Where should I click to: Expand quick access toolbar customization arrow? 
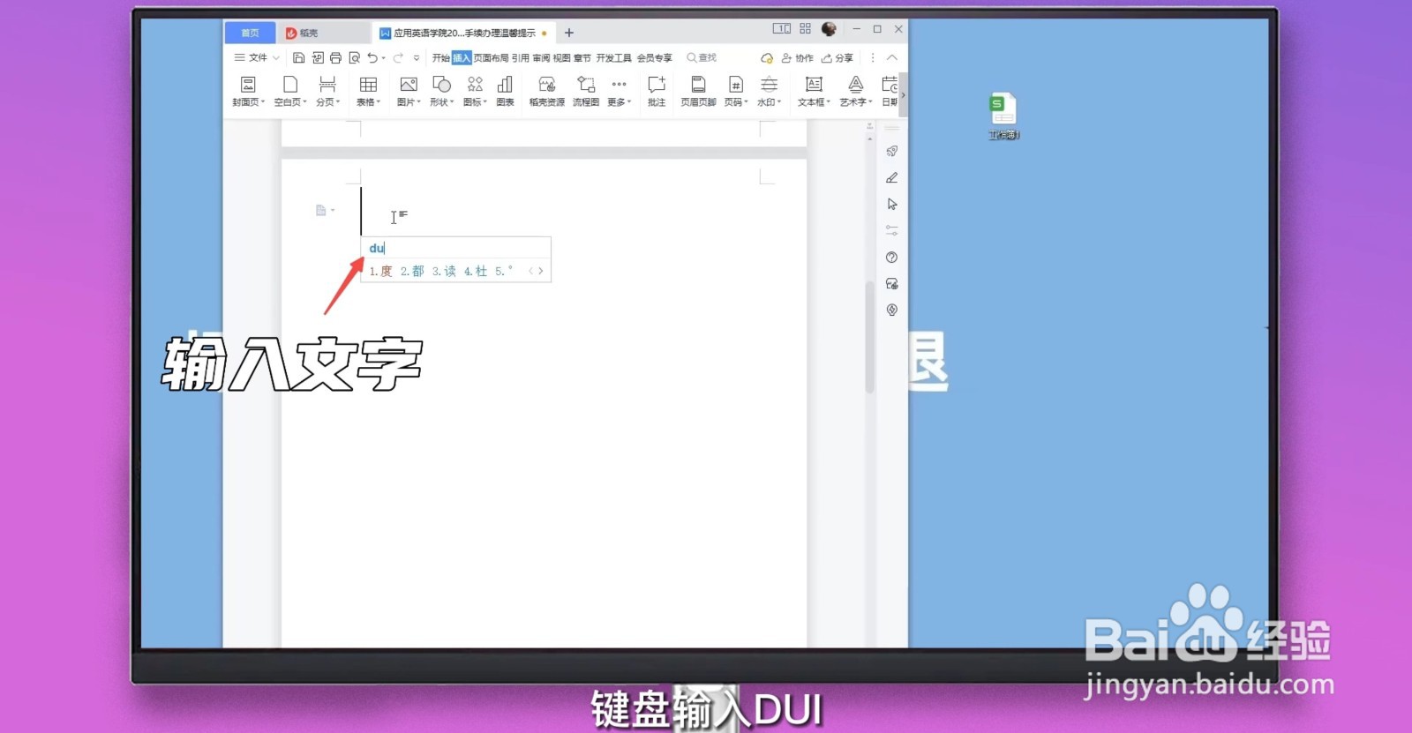(x=417, y=58)
